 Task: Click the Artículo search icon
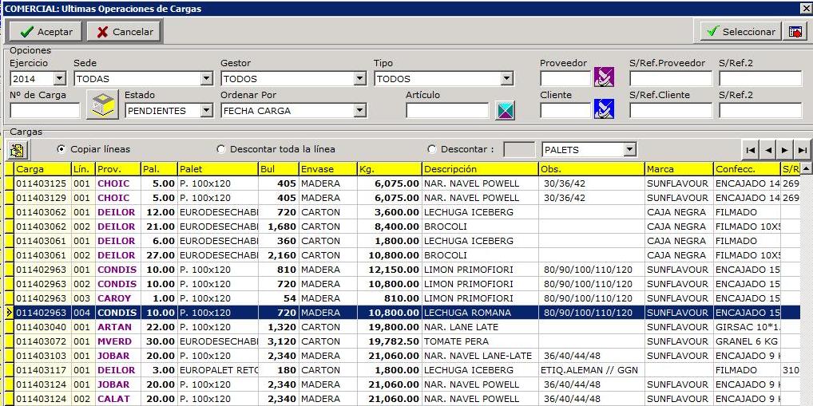coord(505,110)
